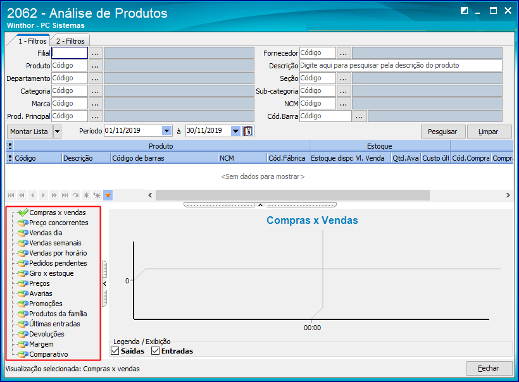Click the previous record navigator arrow
This screenshot has height=382, width=519.
click(32, 195)
